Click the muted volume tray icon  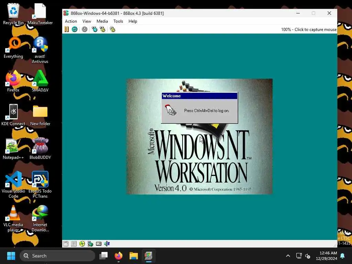(x=308, y=256)
